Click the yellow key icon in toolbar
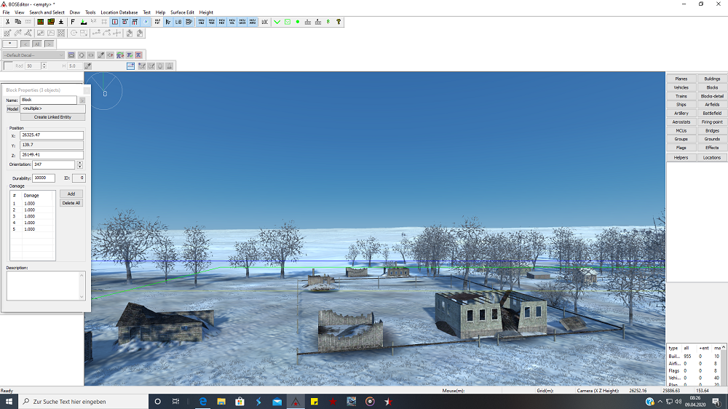This screenshot has width=728, height=409. (339, 22)
